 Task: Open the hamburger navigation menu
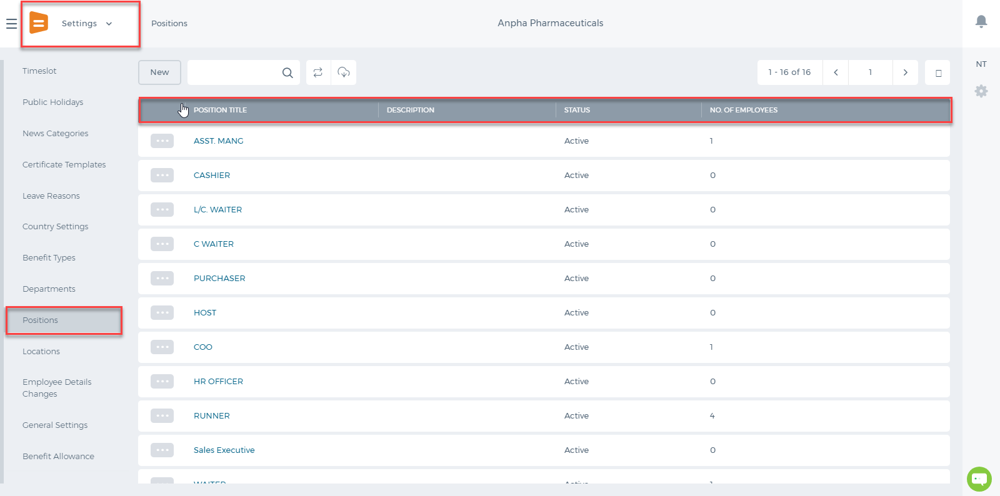(x=11, y=24)
